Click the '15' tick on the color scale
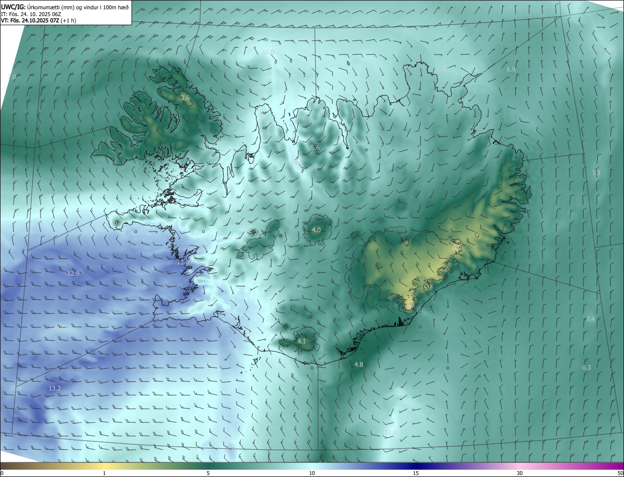 [416, 473]
